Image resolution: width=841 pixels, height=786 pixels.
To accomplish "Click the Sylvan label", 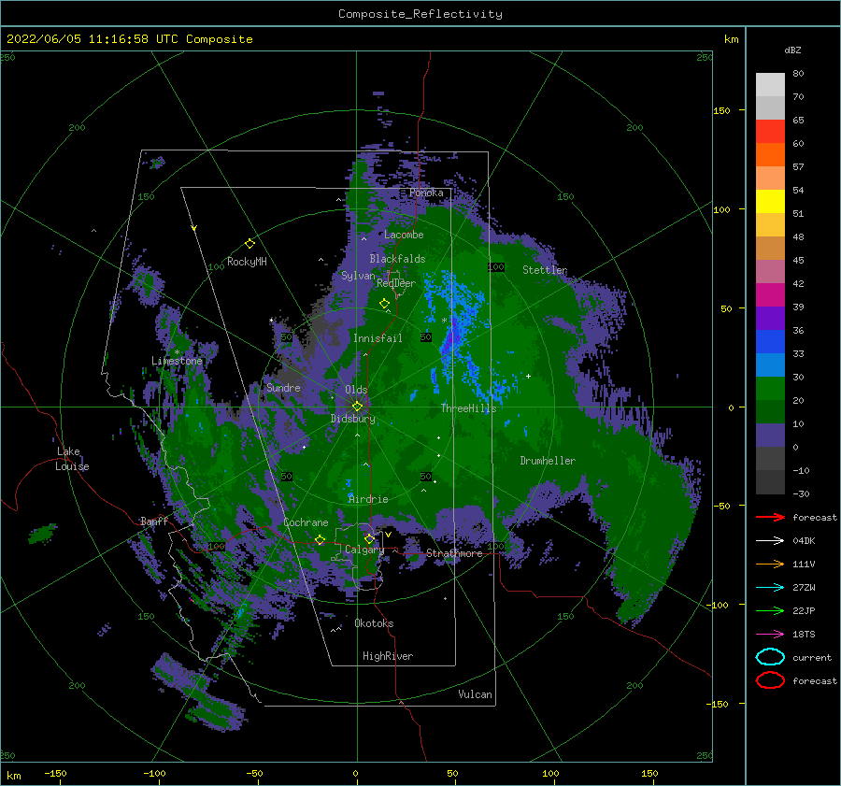I will coord(358,276).
